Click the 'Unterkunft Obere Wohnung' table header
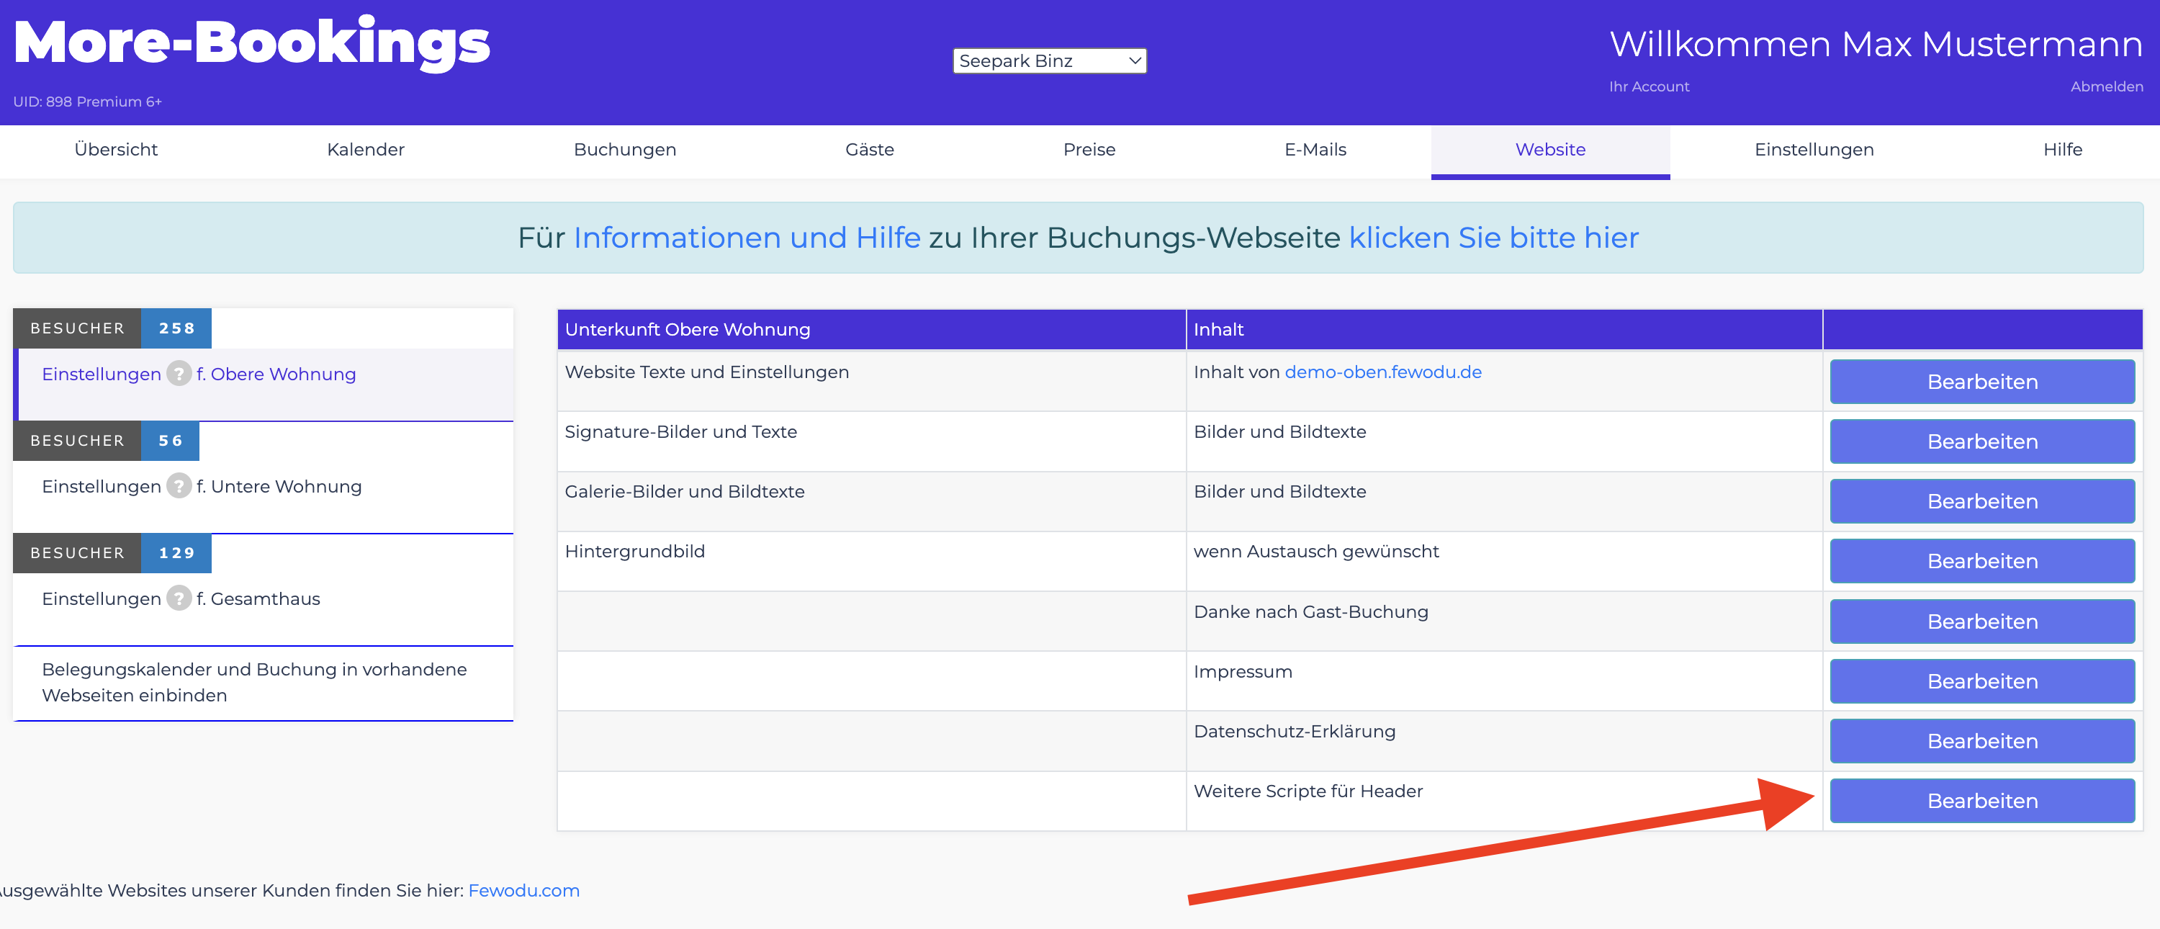The image size is (2160, 929). (x=871, y=330)
